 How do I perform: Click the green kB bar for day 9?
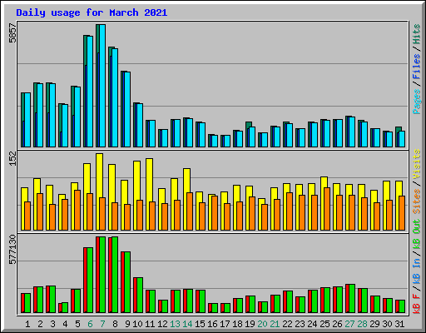click(127, 282)
